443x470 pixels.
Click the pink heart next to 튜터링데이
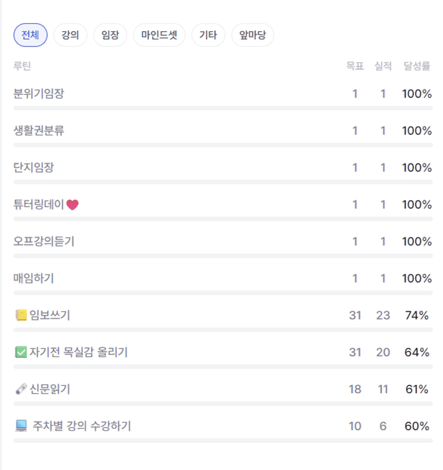pyautogui.click(x=72, y=205)
